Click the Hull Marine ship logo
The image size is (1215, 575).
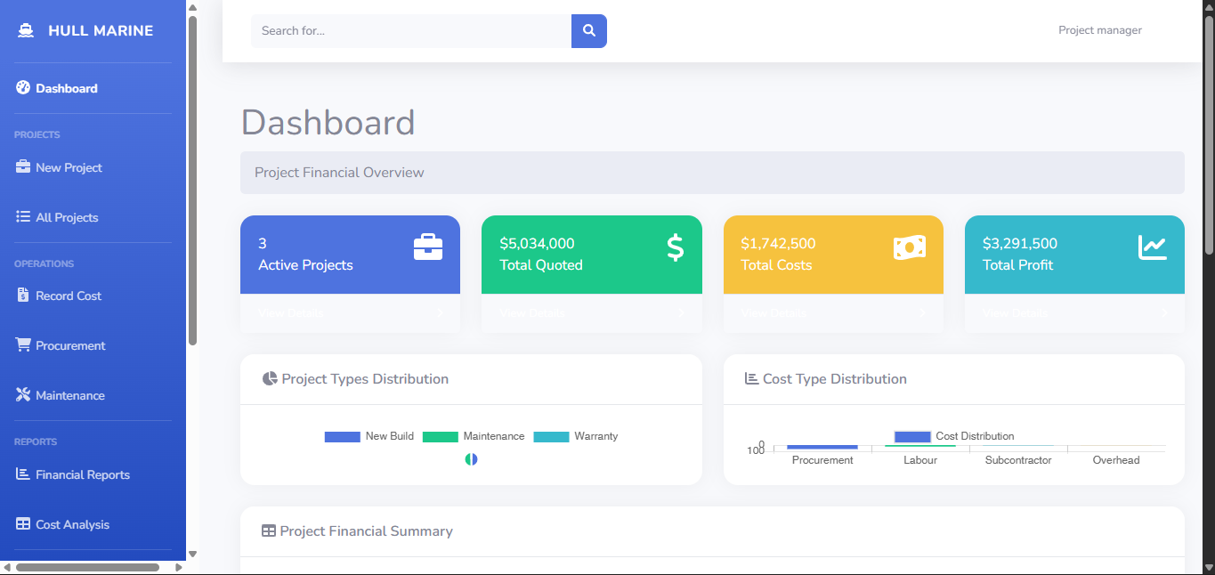(x=26, y=29)
